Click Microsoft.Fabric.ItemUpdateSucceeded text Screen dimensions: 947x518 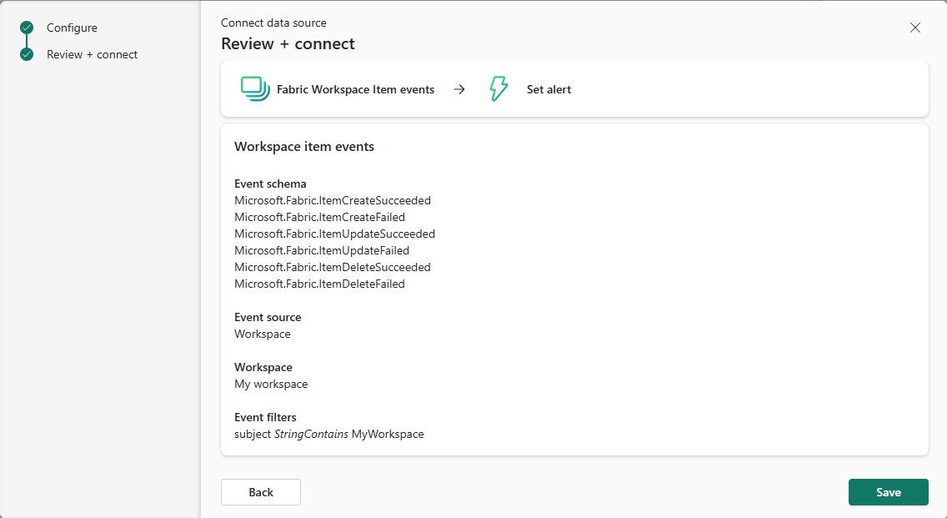(334, 234)
